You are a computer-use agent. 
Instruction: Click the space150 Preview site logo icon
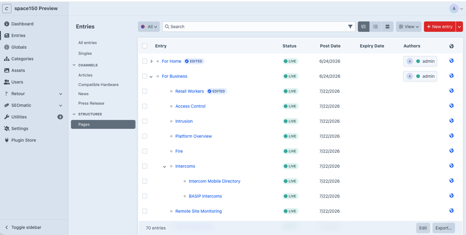tap(6, 9)
